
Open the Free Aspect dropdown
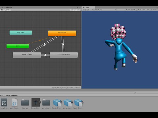105,10
